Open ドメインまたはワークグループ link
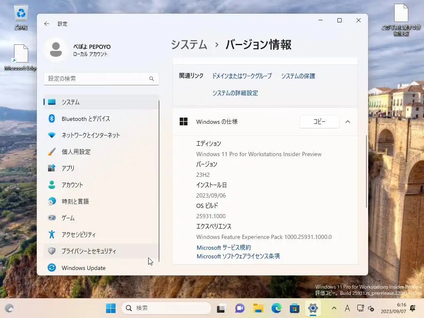 pos(242,76)
